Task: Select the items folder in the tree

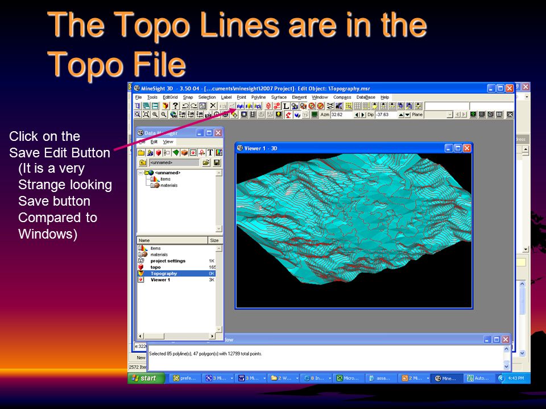Action: (166, 179)
